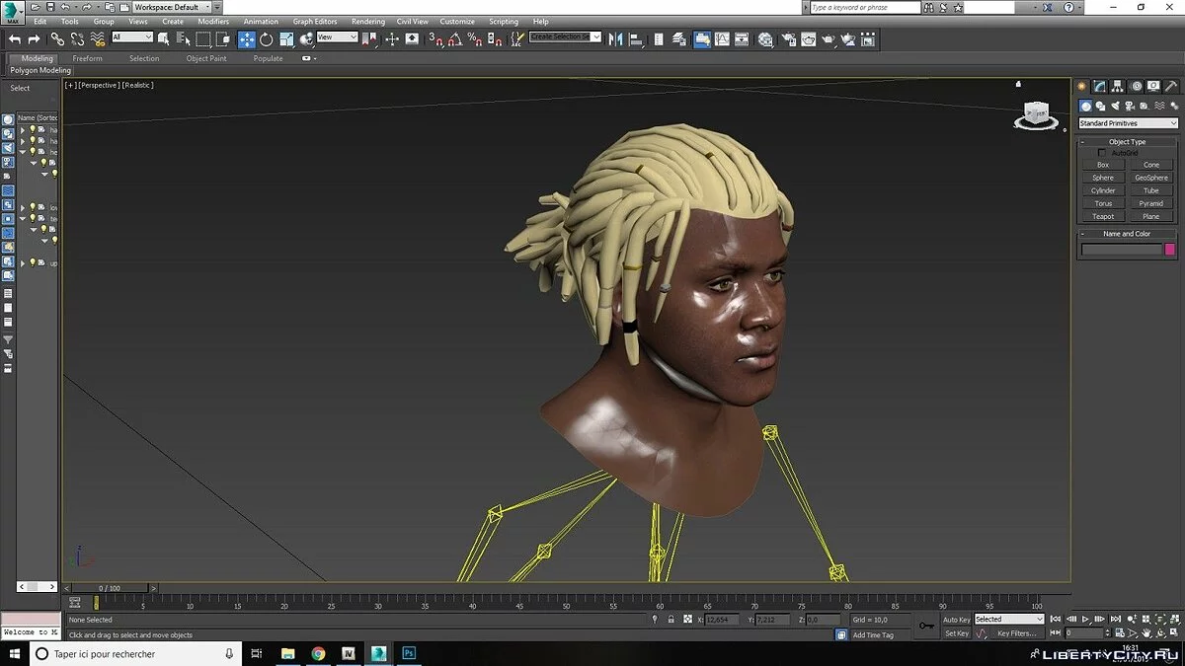Image resolution: width=1185 pixels, height=666 pixels.
Task: Activate the Select and Rotate tool
Action: (267, 39)
